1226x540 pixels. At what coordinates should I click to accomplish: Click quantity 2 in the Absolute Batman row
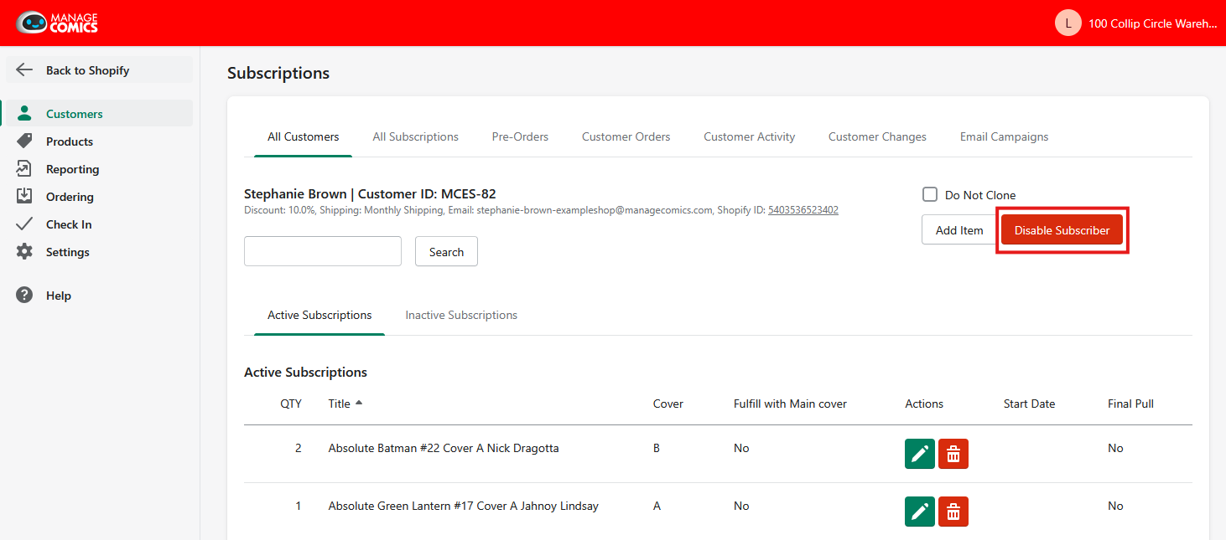tap(298, 448)
